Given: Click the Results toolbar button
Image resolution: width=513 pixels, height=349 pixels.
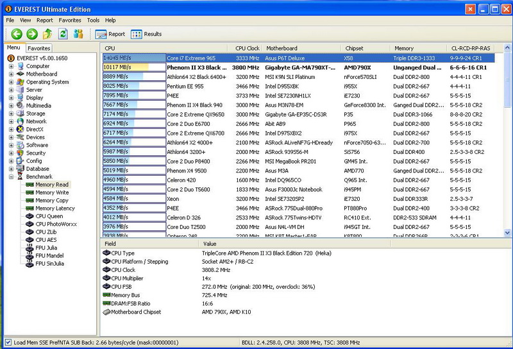Looking at the screenshot, I should (146, 34).
